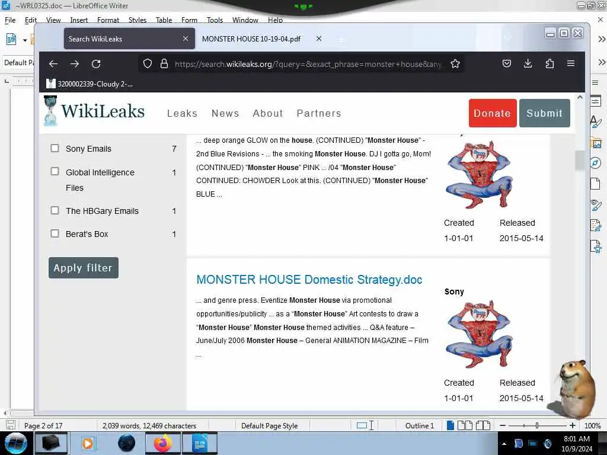Adjust the Writer zoom slider handle
The height and width of the screenshot is (455, 607).
click(537, 425)
